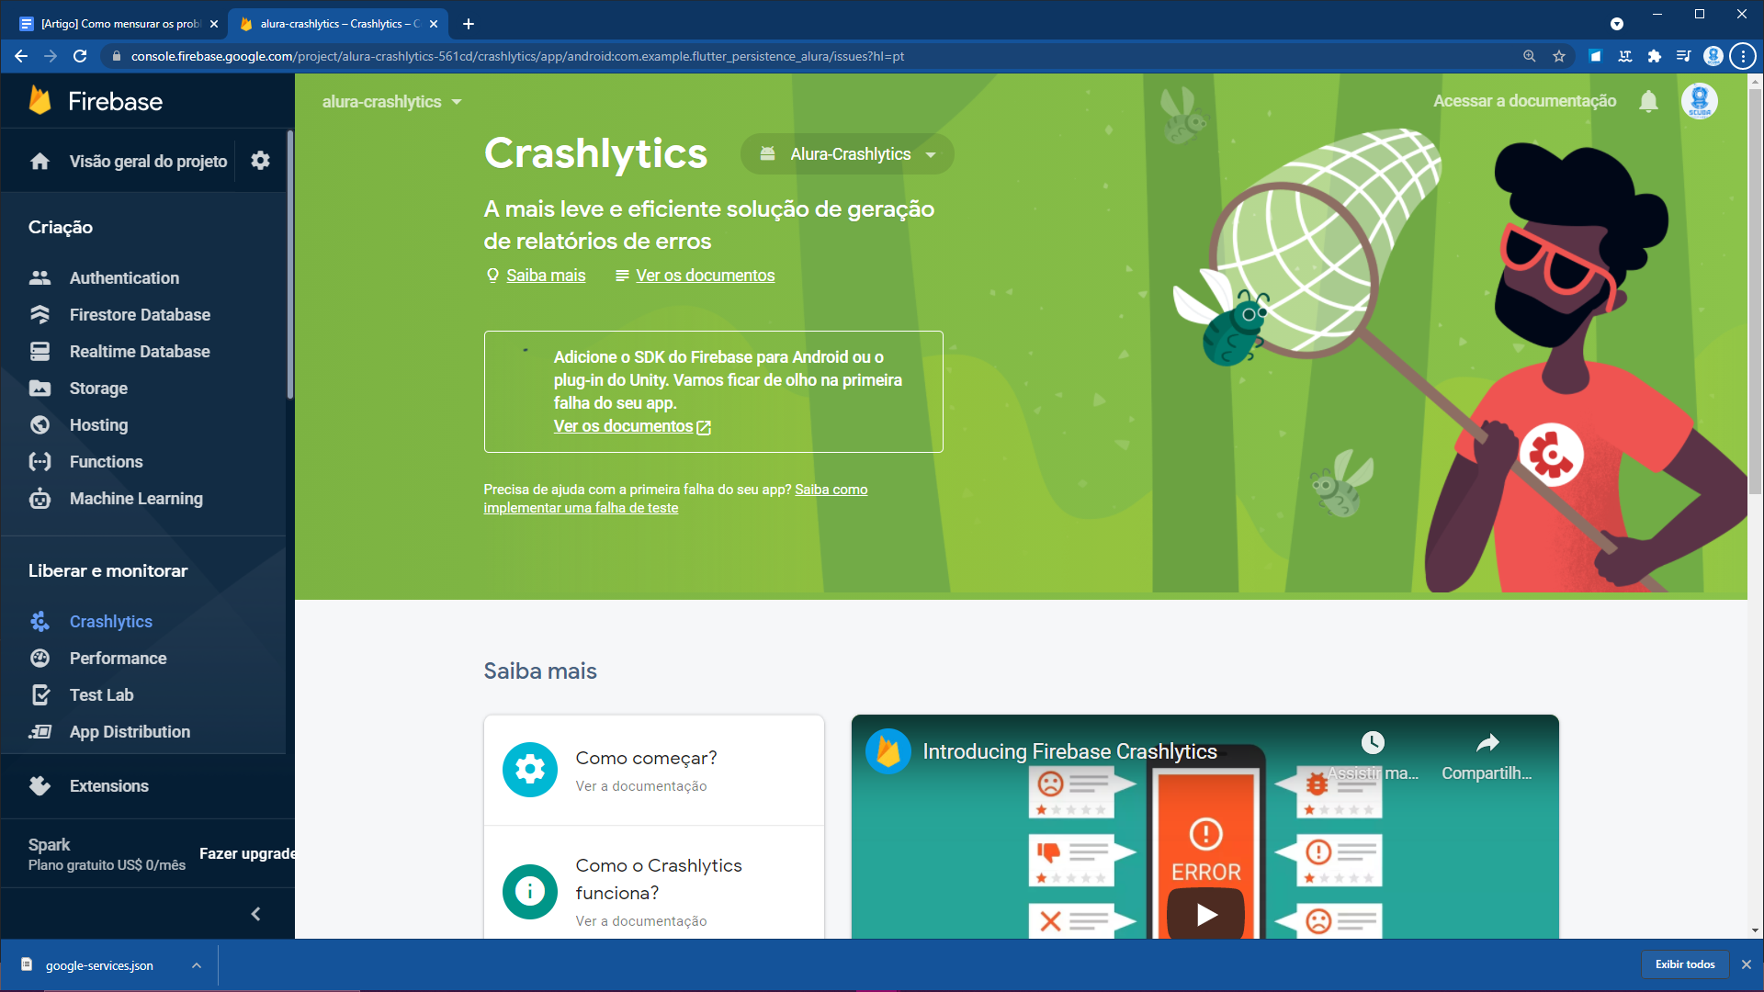Image resolution: width=1764 pixels, height=992 pixels.
Task: Click the info icon for Como o Crashlytics funciona
Action: [x=529, y=891]
